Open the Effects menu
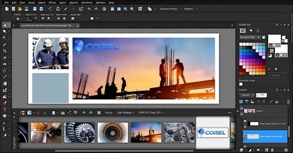This screenshot has height=153, width=293. click(x=53, y=3)
